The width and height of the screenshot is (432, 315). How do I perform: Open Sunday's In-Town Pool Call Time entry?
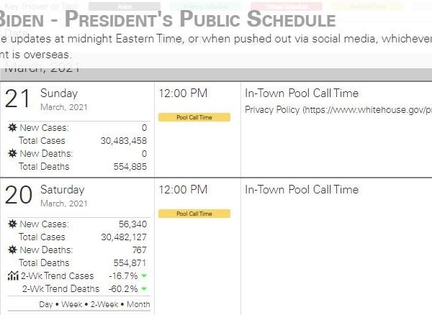point(301,93)
